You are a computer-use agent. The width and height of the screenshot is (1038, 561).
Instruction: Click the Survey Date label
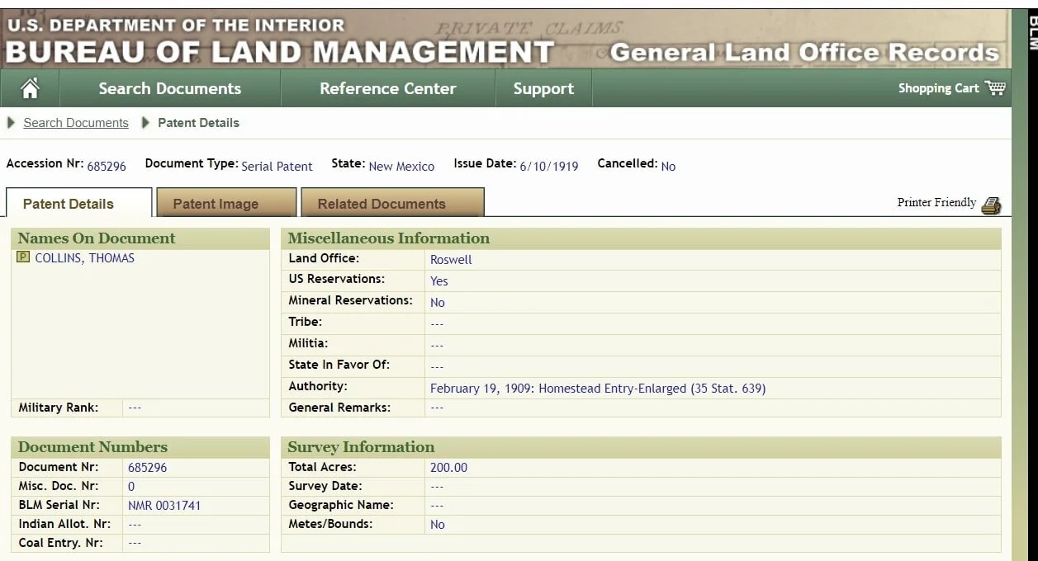(x=325, y=486)
